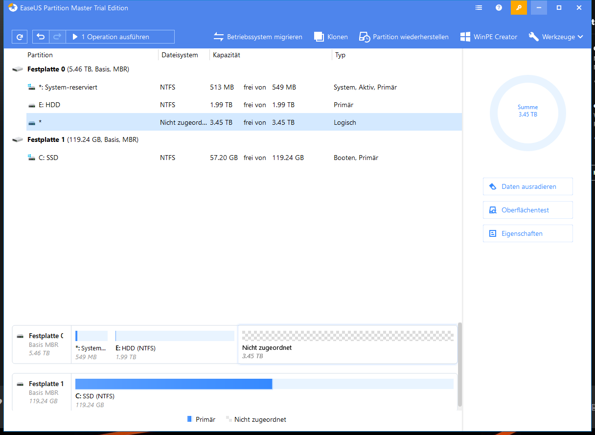The image size is (595, 435).
Task: Select the System-reserviert block in disk map
Action: pyautogui.click(x=92, y=345)
